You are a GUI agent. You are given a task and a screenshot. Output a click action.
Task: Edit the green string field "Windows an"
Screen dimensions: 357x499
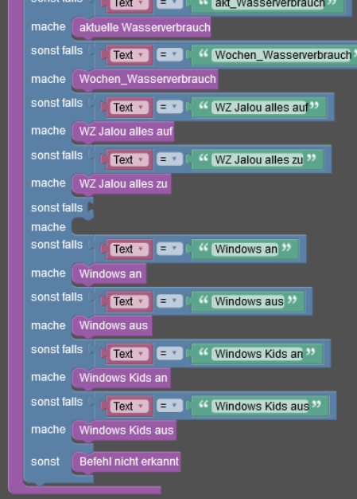tap(246, 249)
